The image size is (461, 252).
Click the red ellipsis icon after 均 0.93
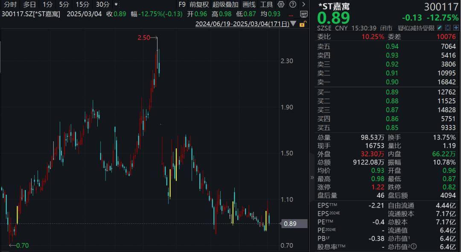coord(291,15)
